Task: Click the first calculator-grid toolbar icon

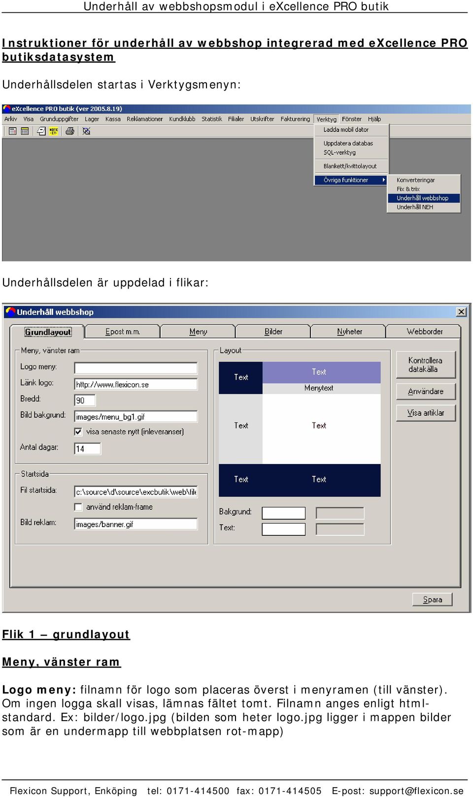Action: coord(13,131)
